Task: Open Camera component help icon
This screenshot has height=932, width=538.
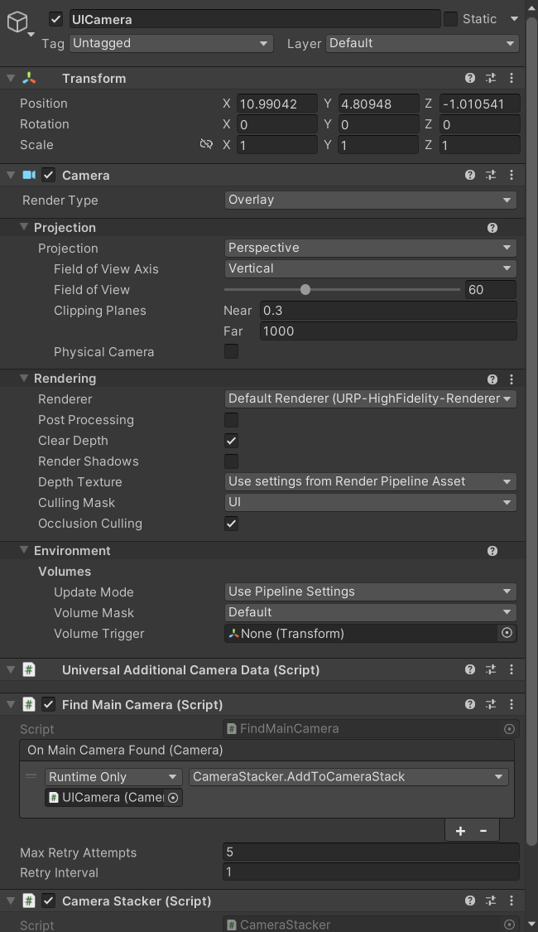Action: [469, 175]
